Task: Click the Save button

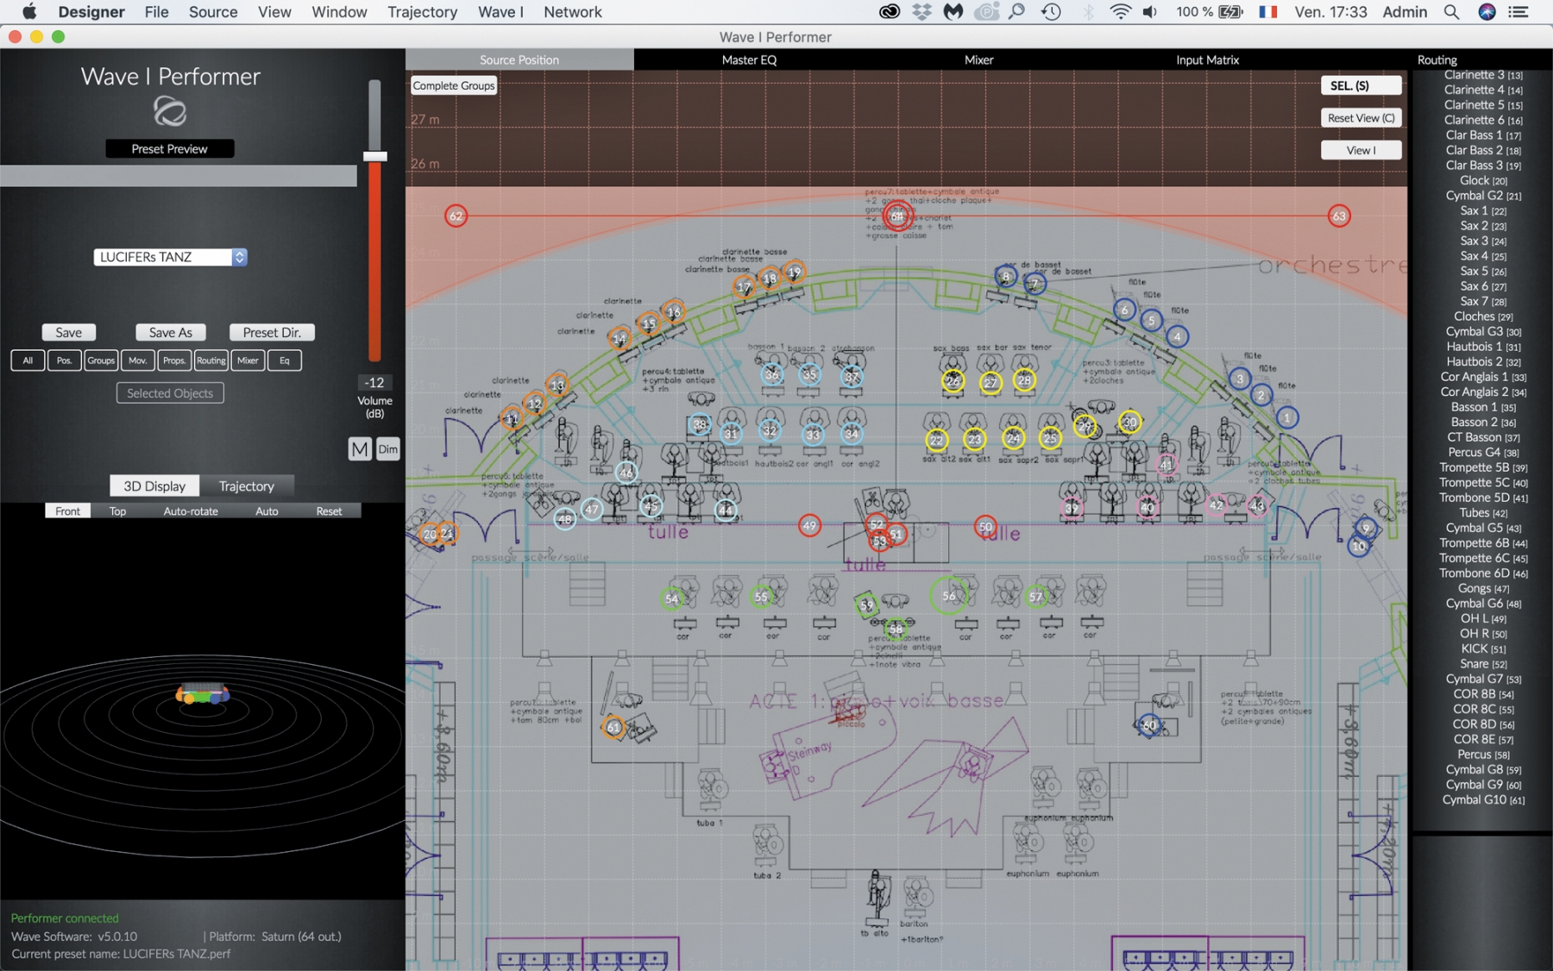Action: pyautogui.click(x=68, y=332)
